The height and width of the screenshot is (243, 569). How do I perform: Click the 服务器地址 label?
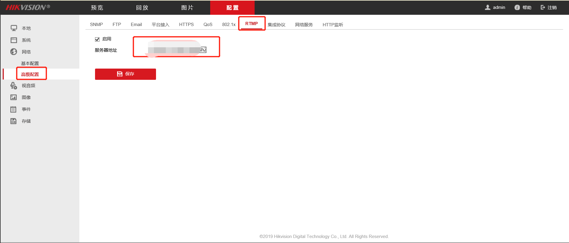click(106, 50)
